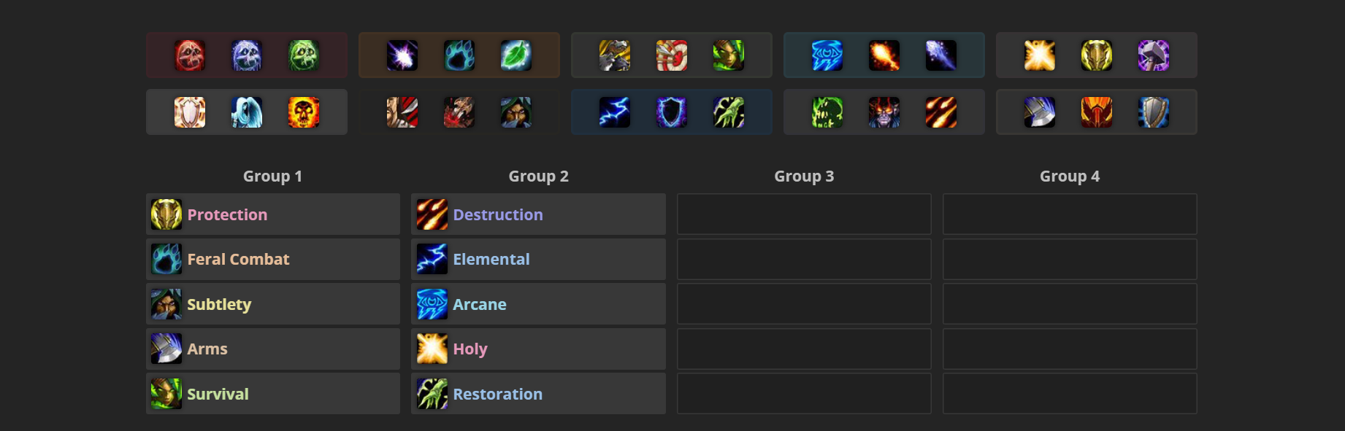Image resolution: width=1345 pixels, height=431 pixels.
Task: Select the Unholy green skull icon
Action: coord(305,55)
